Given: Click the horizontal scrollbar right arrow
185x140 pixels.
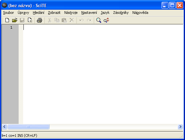Looking at the screenshot, I should [x=180, y=126].
